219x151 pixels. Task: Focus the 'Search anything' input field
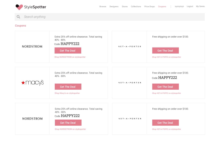(x=113, y=17)
